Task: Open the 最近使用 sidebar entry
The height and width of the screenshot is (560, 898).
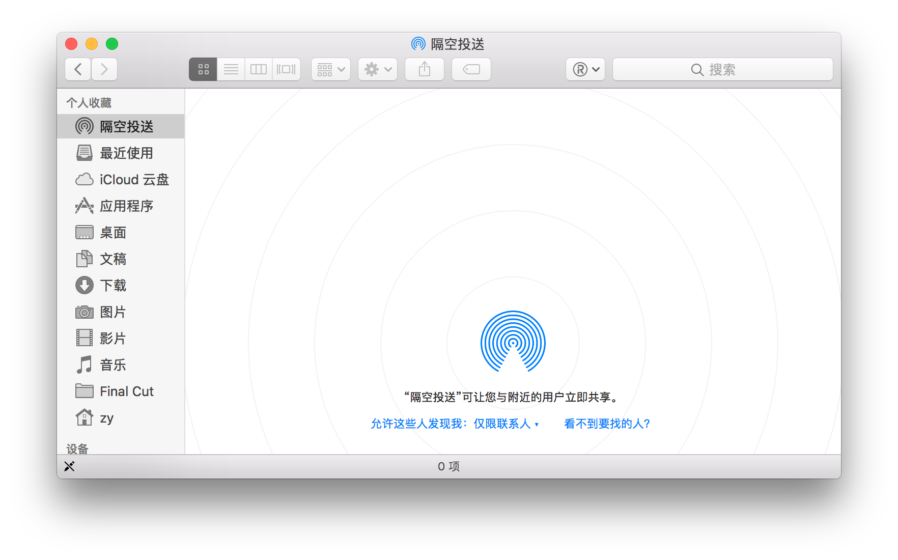Action: coord(126,153)
